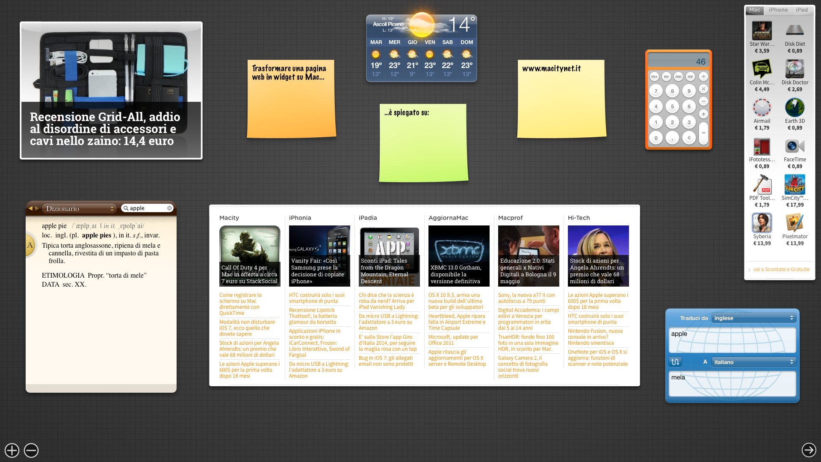
Task: Click the remove widgets minus button
Action: (31, 450)
